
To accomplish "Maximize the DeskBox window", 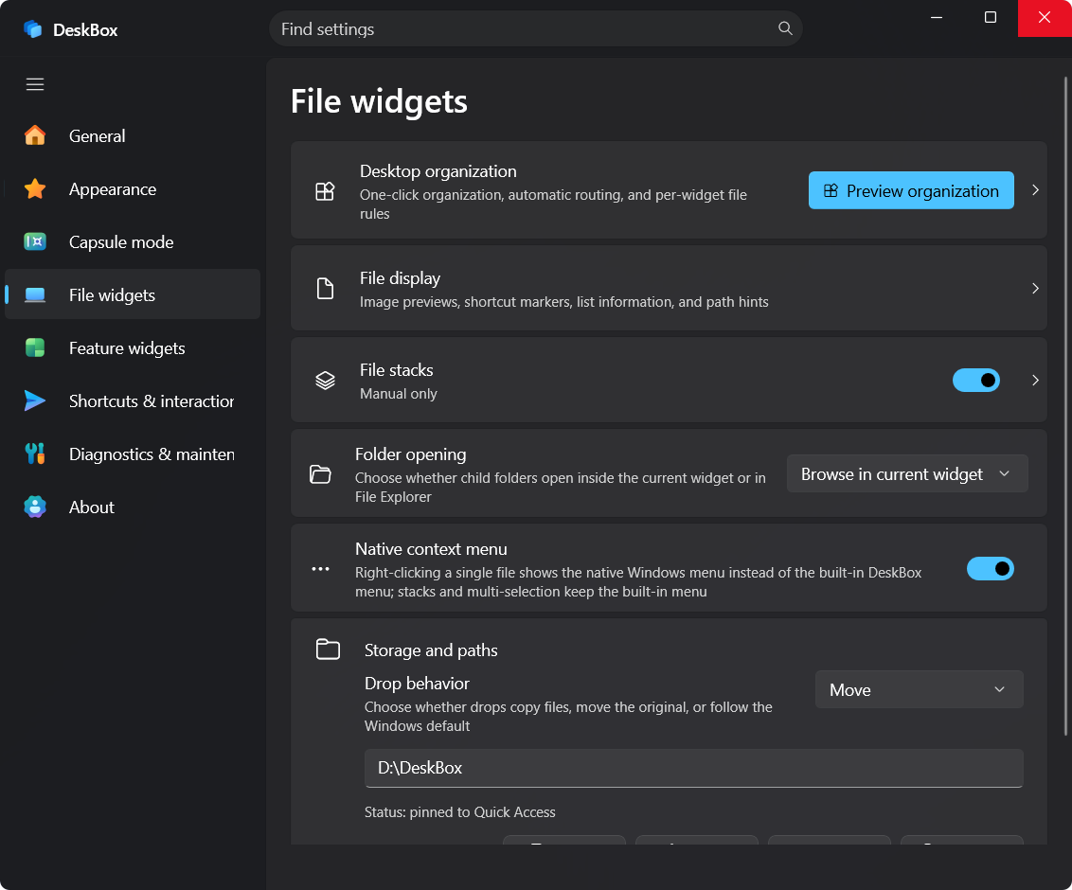I will tap(990, 18).
